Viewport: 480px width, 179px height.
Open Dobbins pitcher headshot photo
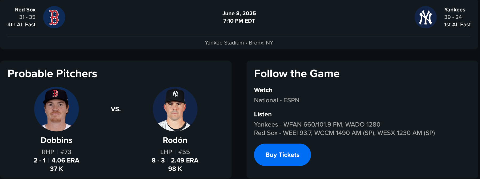click(x=57, y=109)
